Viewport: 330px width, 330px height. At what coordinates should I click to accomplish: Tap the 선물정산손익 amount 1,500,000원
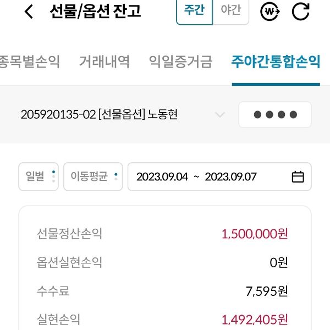[x=254, y=234]
